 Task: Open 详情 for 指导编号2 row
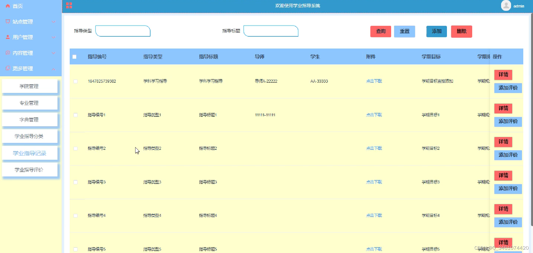click(x=503, y=142)
